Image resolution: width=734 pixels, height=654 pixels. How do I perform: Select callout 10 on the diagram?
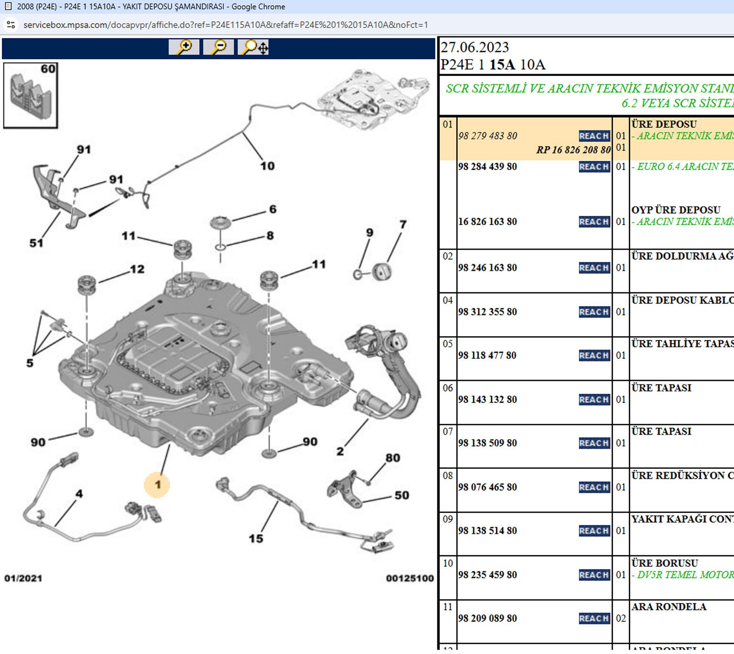(x=267, y=166)
